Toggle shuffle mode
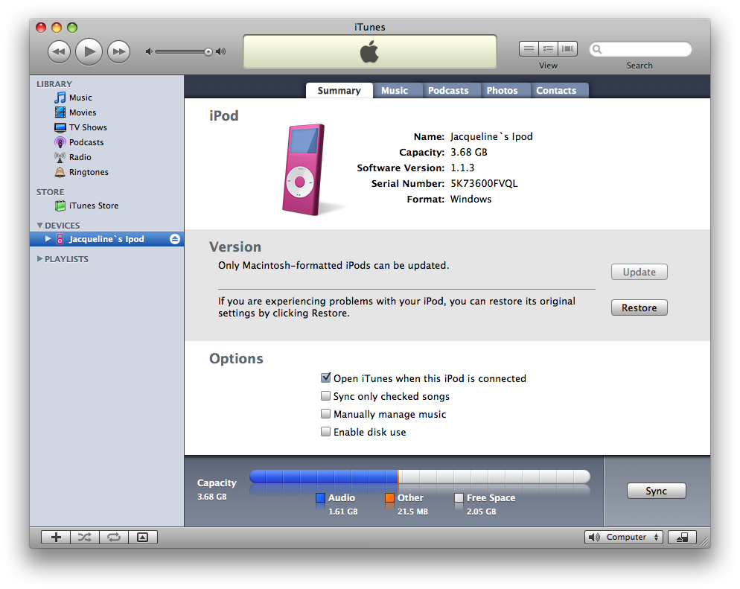740x589 pixels. pos(85,537)
